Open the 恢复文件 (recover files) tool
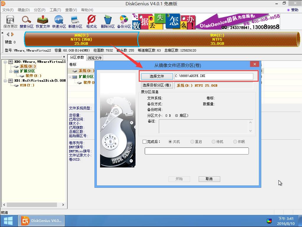 pos(42,21)
